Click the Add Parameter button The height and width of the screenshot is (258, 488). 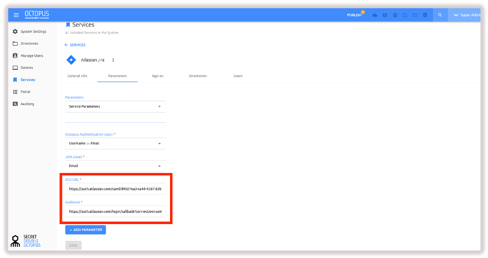86,229
